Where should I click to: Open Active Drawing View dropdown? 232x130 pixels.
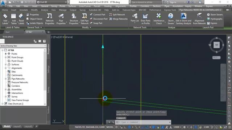pos(23,46)
